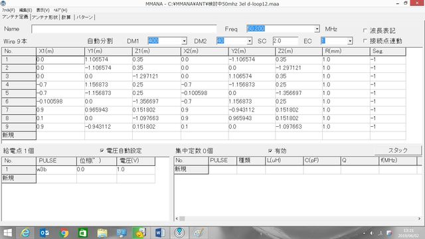The height and width of the screenshot is (239, 425).
Task: Click the 位相 cell showing 0.0
Action: [96, 170]
